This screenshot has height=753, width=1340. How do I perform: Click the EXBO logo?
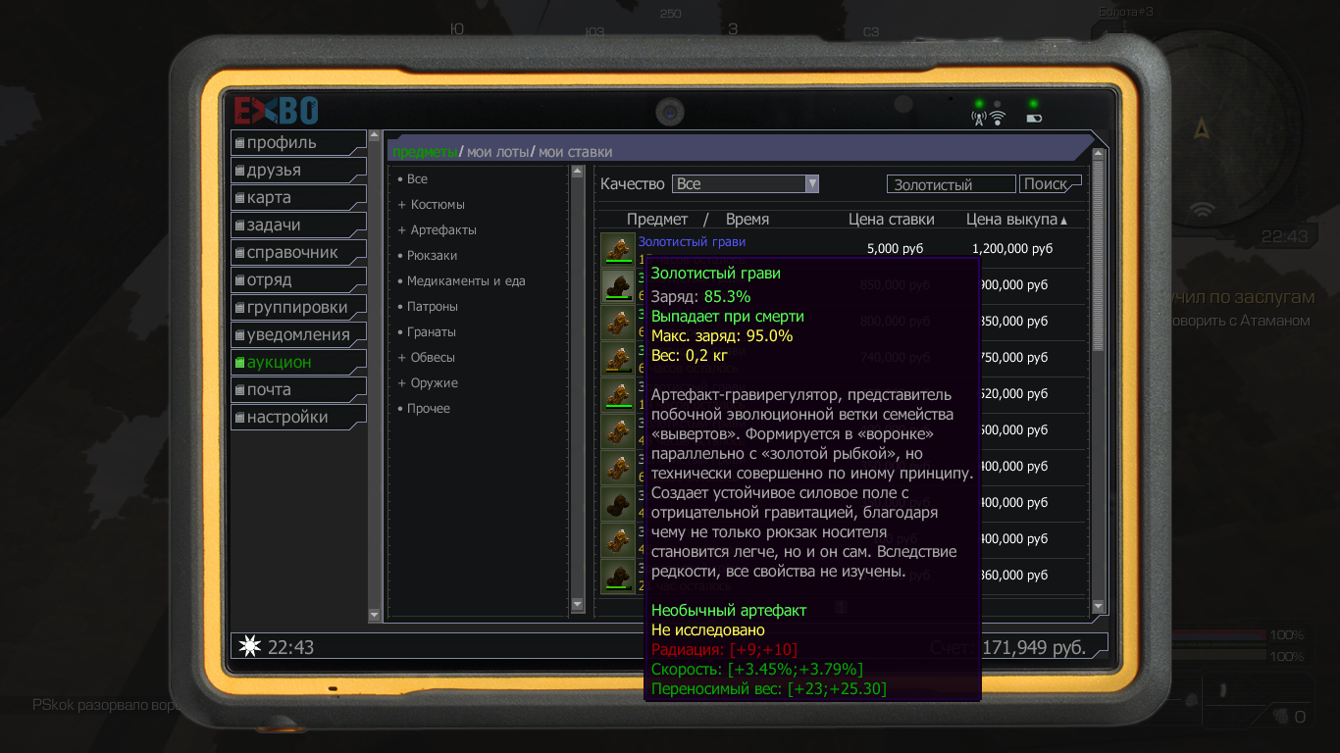click(x=276, y=110)
